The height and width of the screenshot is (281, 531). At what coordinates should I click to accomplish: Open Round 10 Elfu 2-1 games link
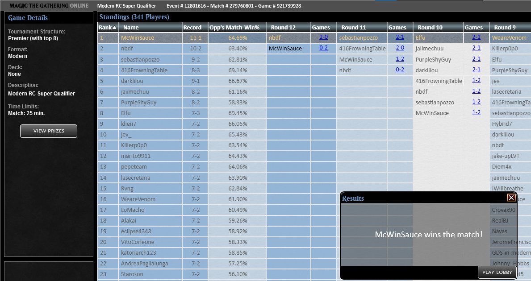[x=476, y=37]
